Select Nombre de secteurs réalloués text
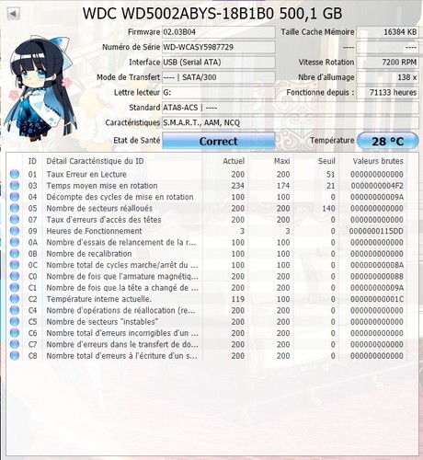 click(99, 208)
